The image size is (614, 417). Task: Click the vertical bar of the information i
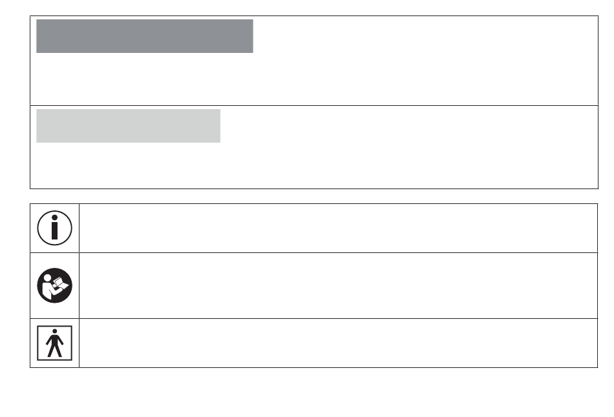coord(54,231)
